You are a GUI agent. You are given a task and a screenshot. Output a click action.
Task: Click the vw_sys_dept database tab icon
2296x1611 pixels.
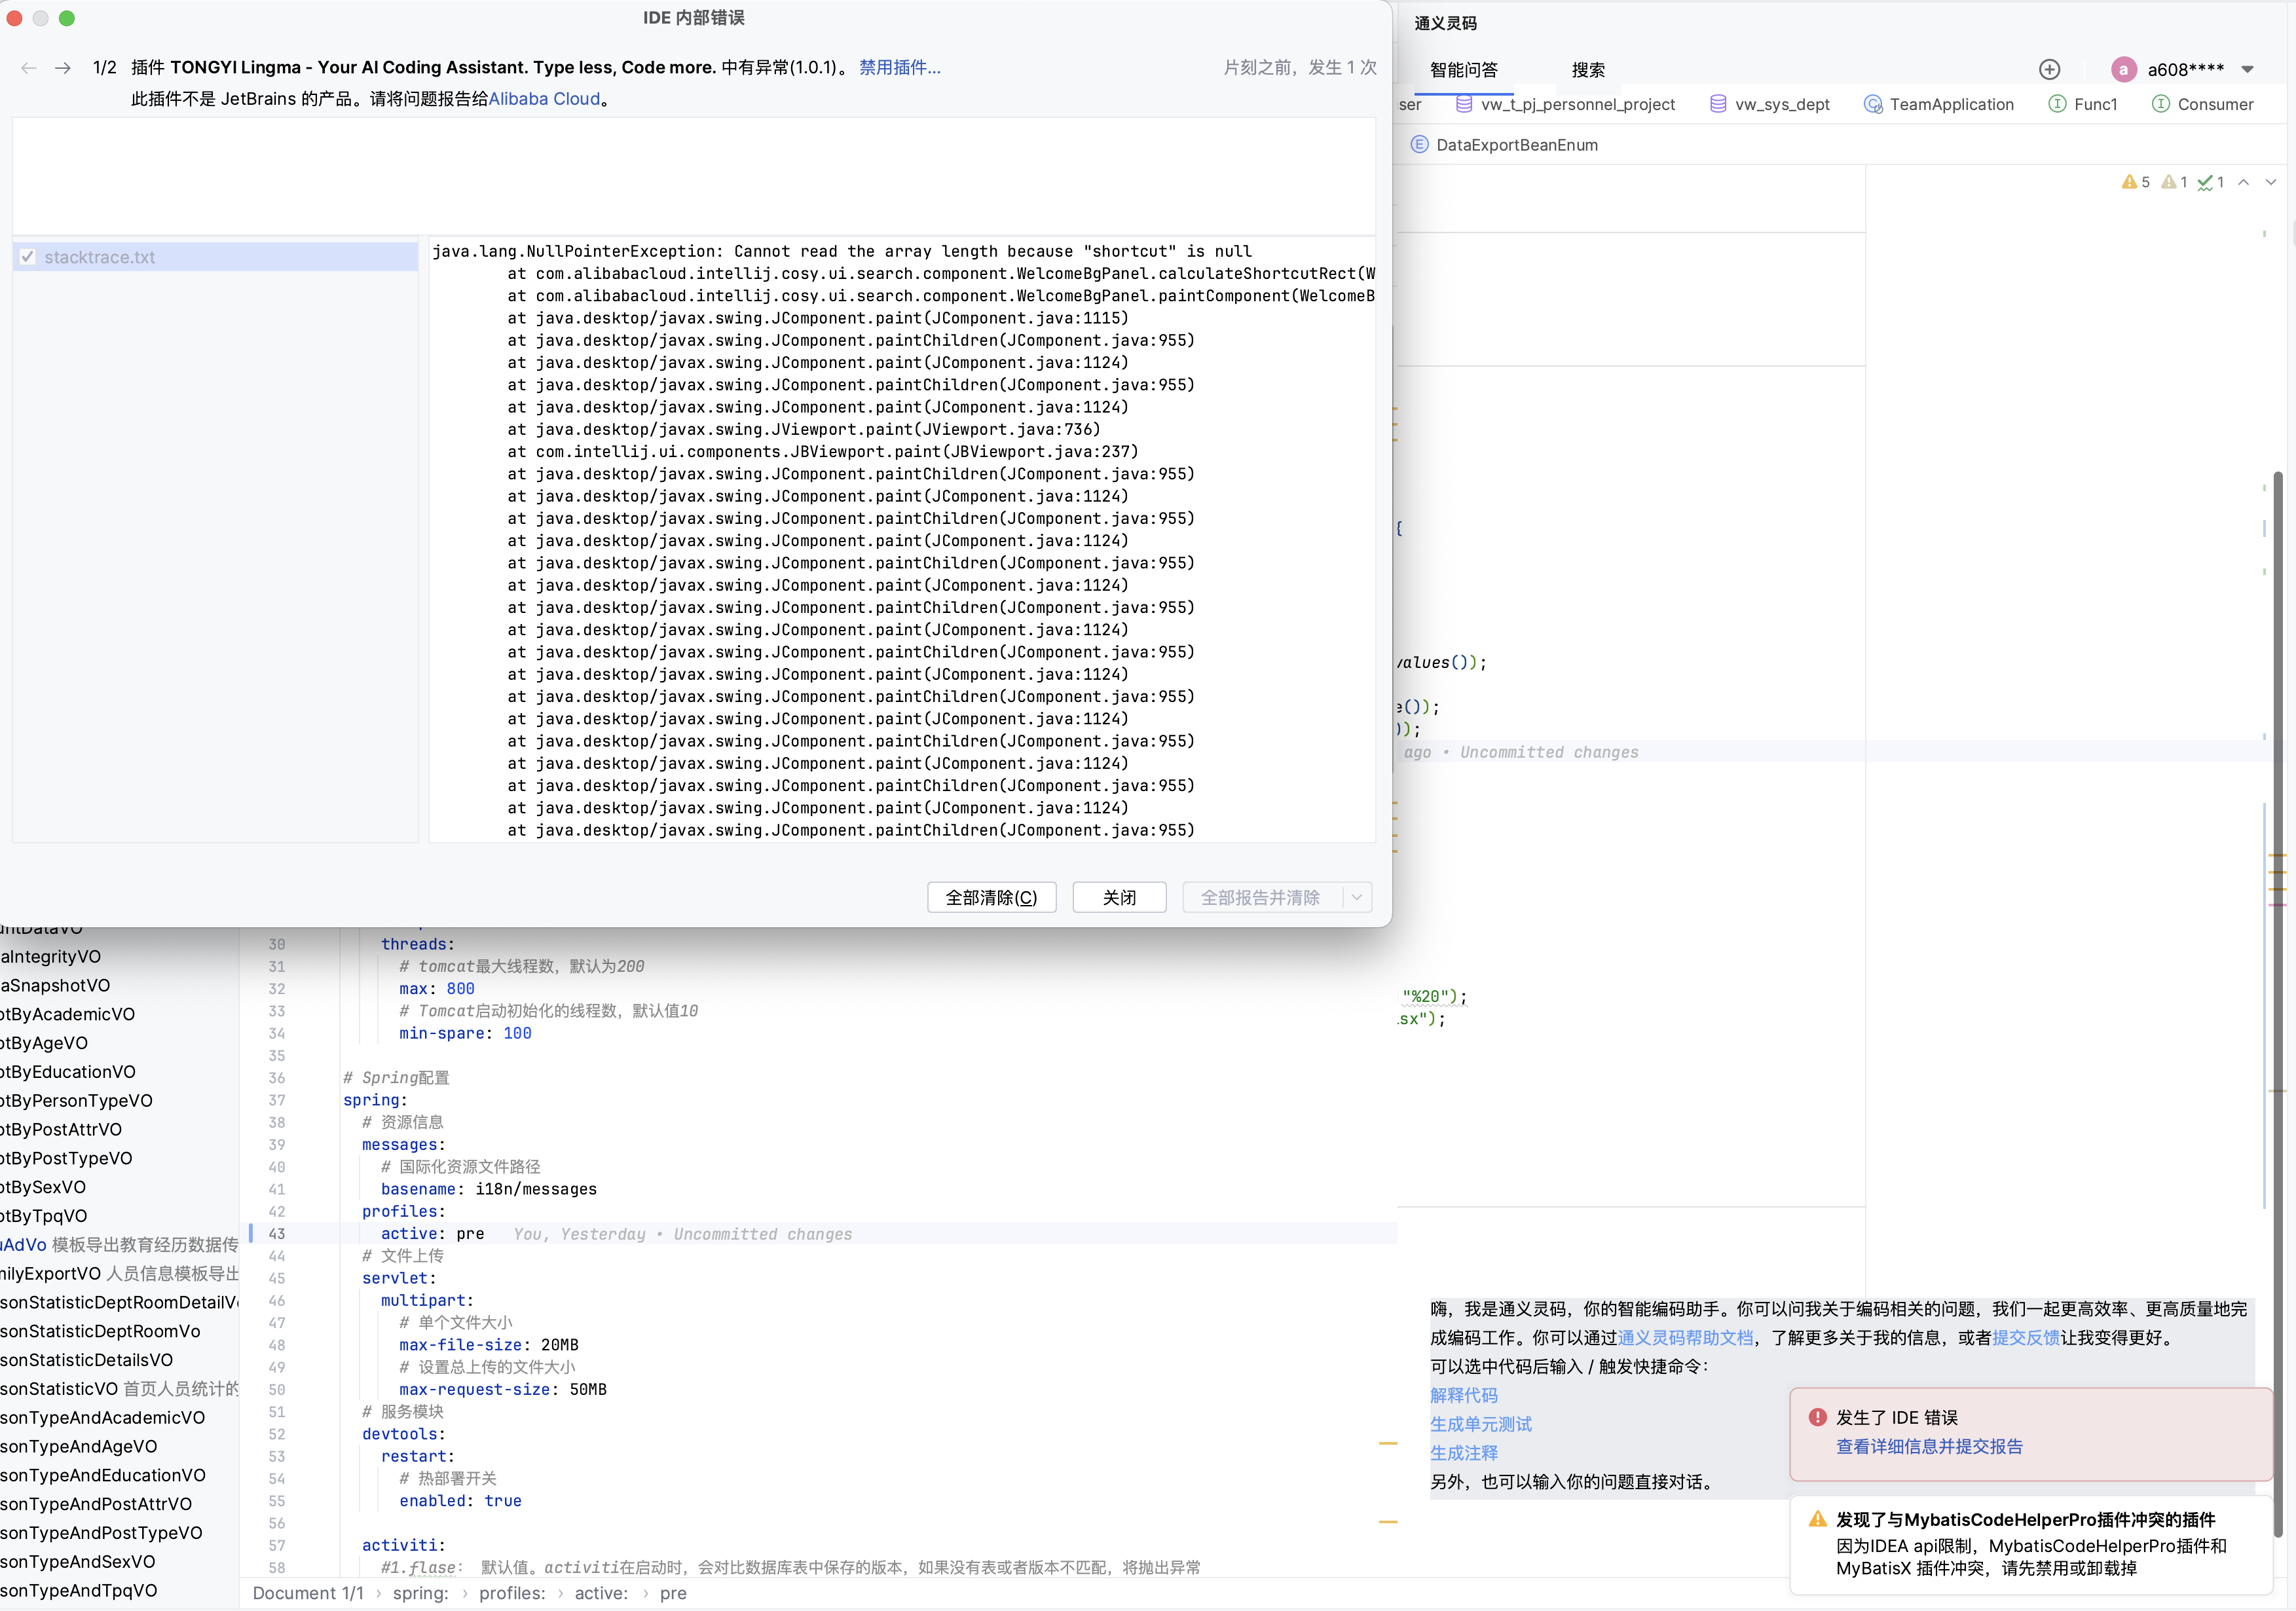tap(1717, 104)
